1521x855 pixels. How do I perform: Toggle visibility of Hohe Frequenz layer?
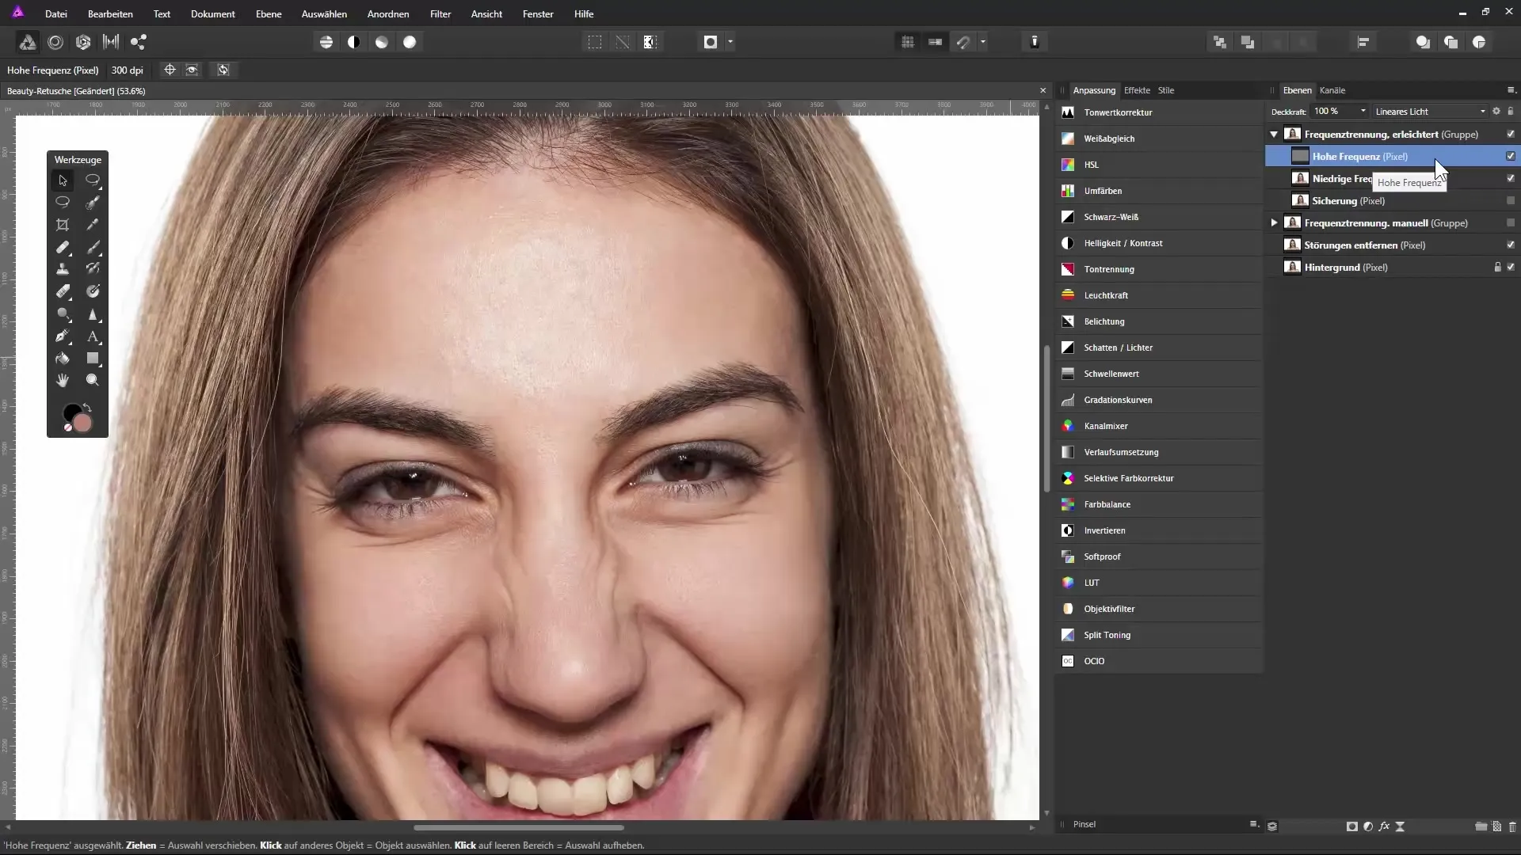1511,157
